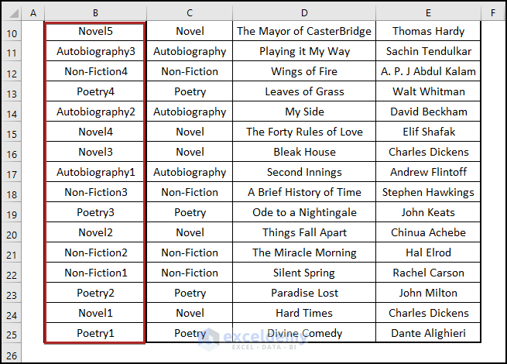Select column B header
This screenshot has height=364, width=507.
[94, 13]
